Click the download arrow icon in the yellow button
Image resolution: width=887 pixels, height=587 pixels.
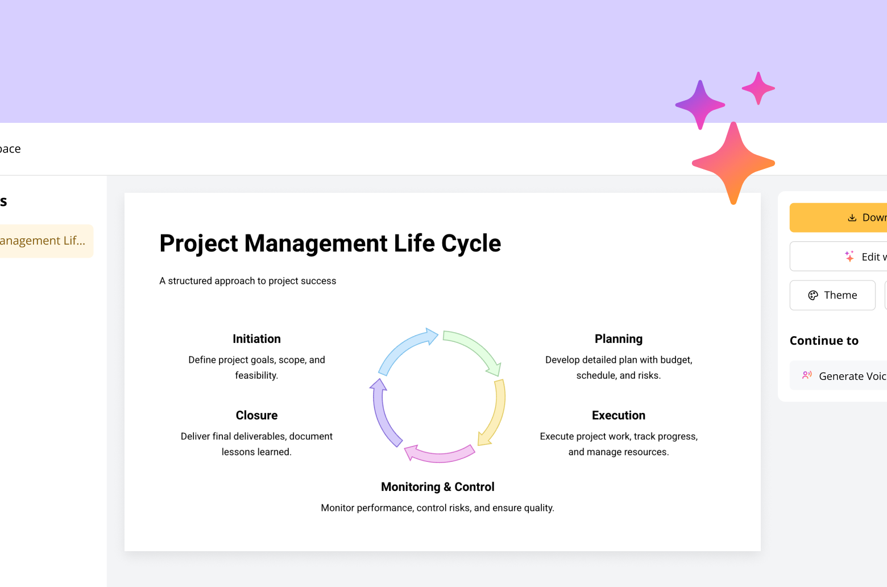click(x=852, y=218)
